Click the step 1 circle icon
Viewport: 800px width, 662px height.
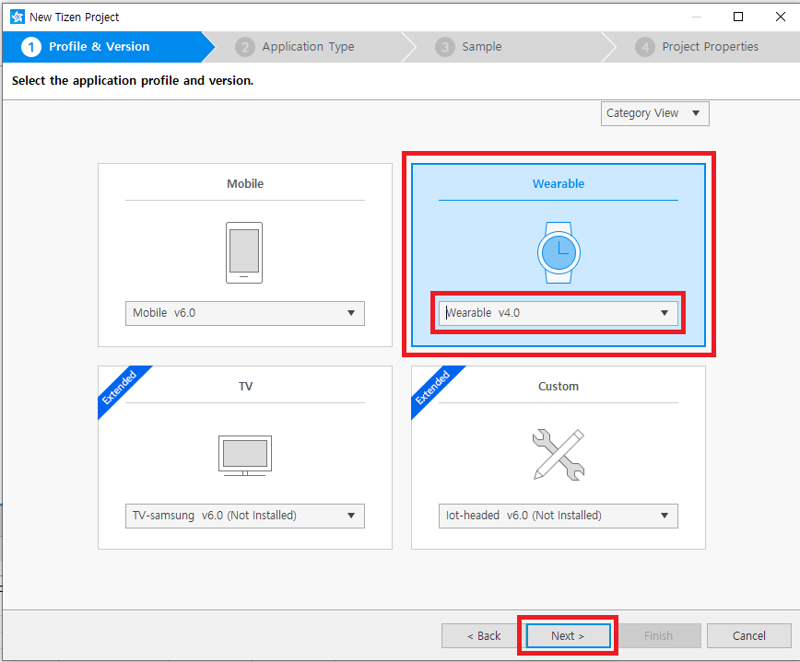pyautogui.click(x=31, y=47)
